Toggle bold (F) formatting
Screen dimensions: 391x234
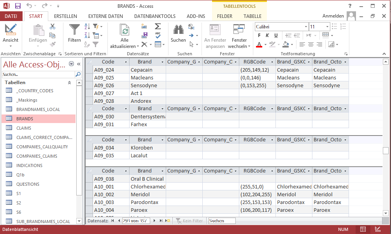(x=259, y=35)
